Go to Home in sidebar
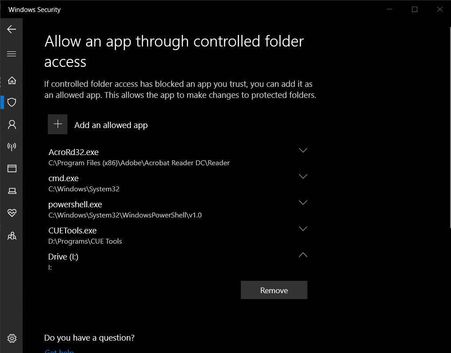 click(x=12, y=80)
